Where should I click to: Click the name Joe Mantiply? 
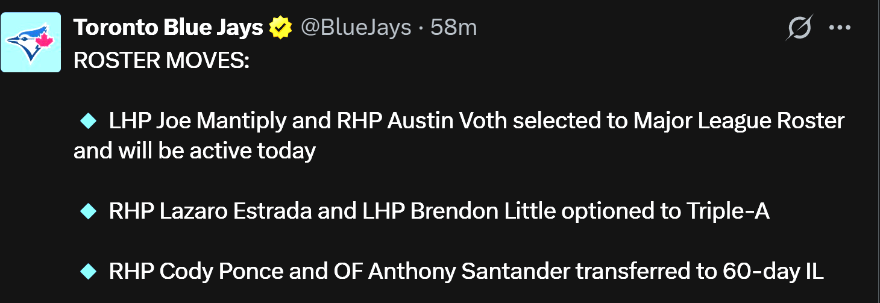[x=221, y=121]
